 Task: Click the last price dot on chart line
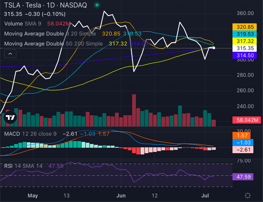click(x=214, y=48)
